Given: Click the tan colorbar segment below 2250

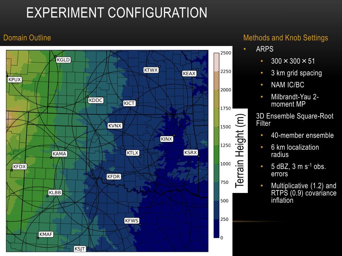Looking at the screenshot, I should click(216, 81).
